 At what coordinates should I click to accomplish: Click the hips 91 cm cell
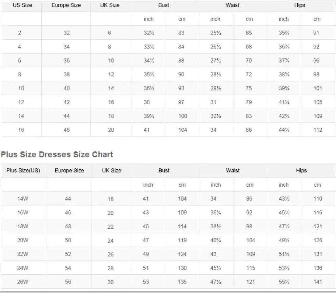click(316, 33)
